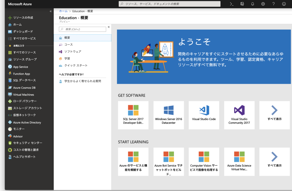The width and height of the screenshot is (292, 191).
Task: Click the Function App lightning icon
Action: tap(10, 74)
